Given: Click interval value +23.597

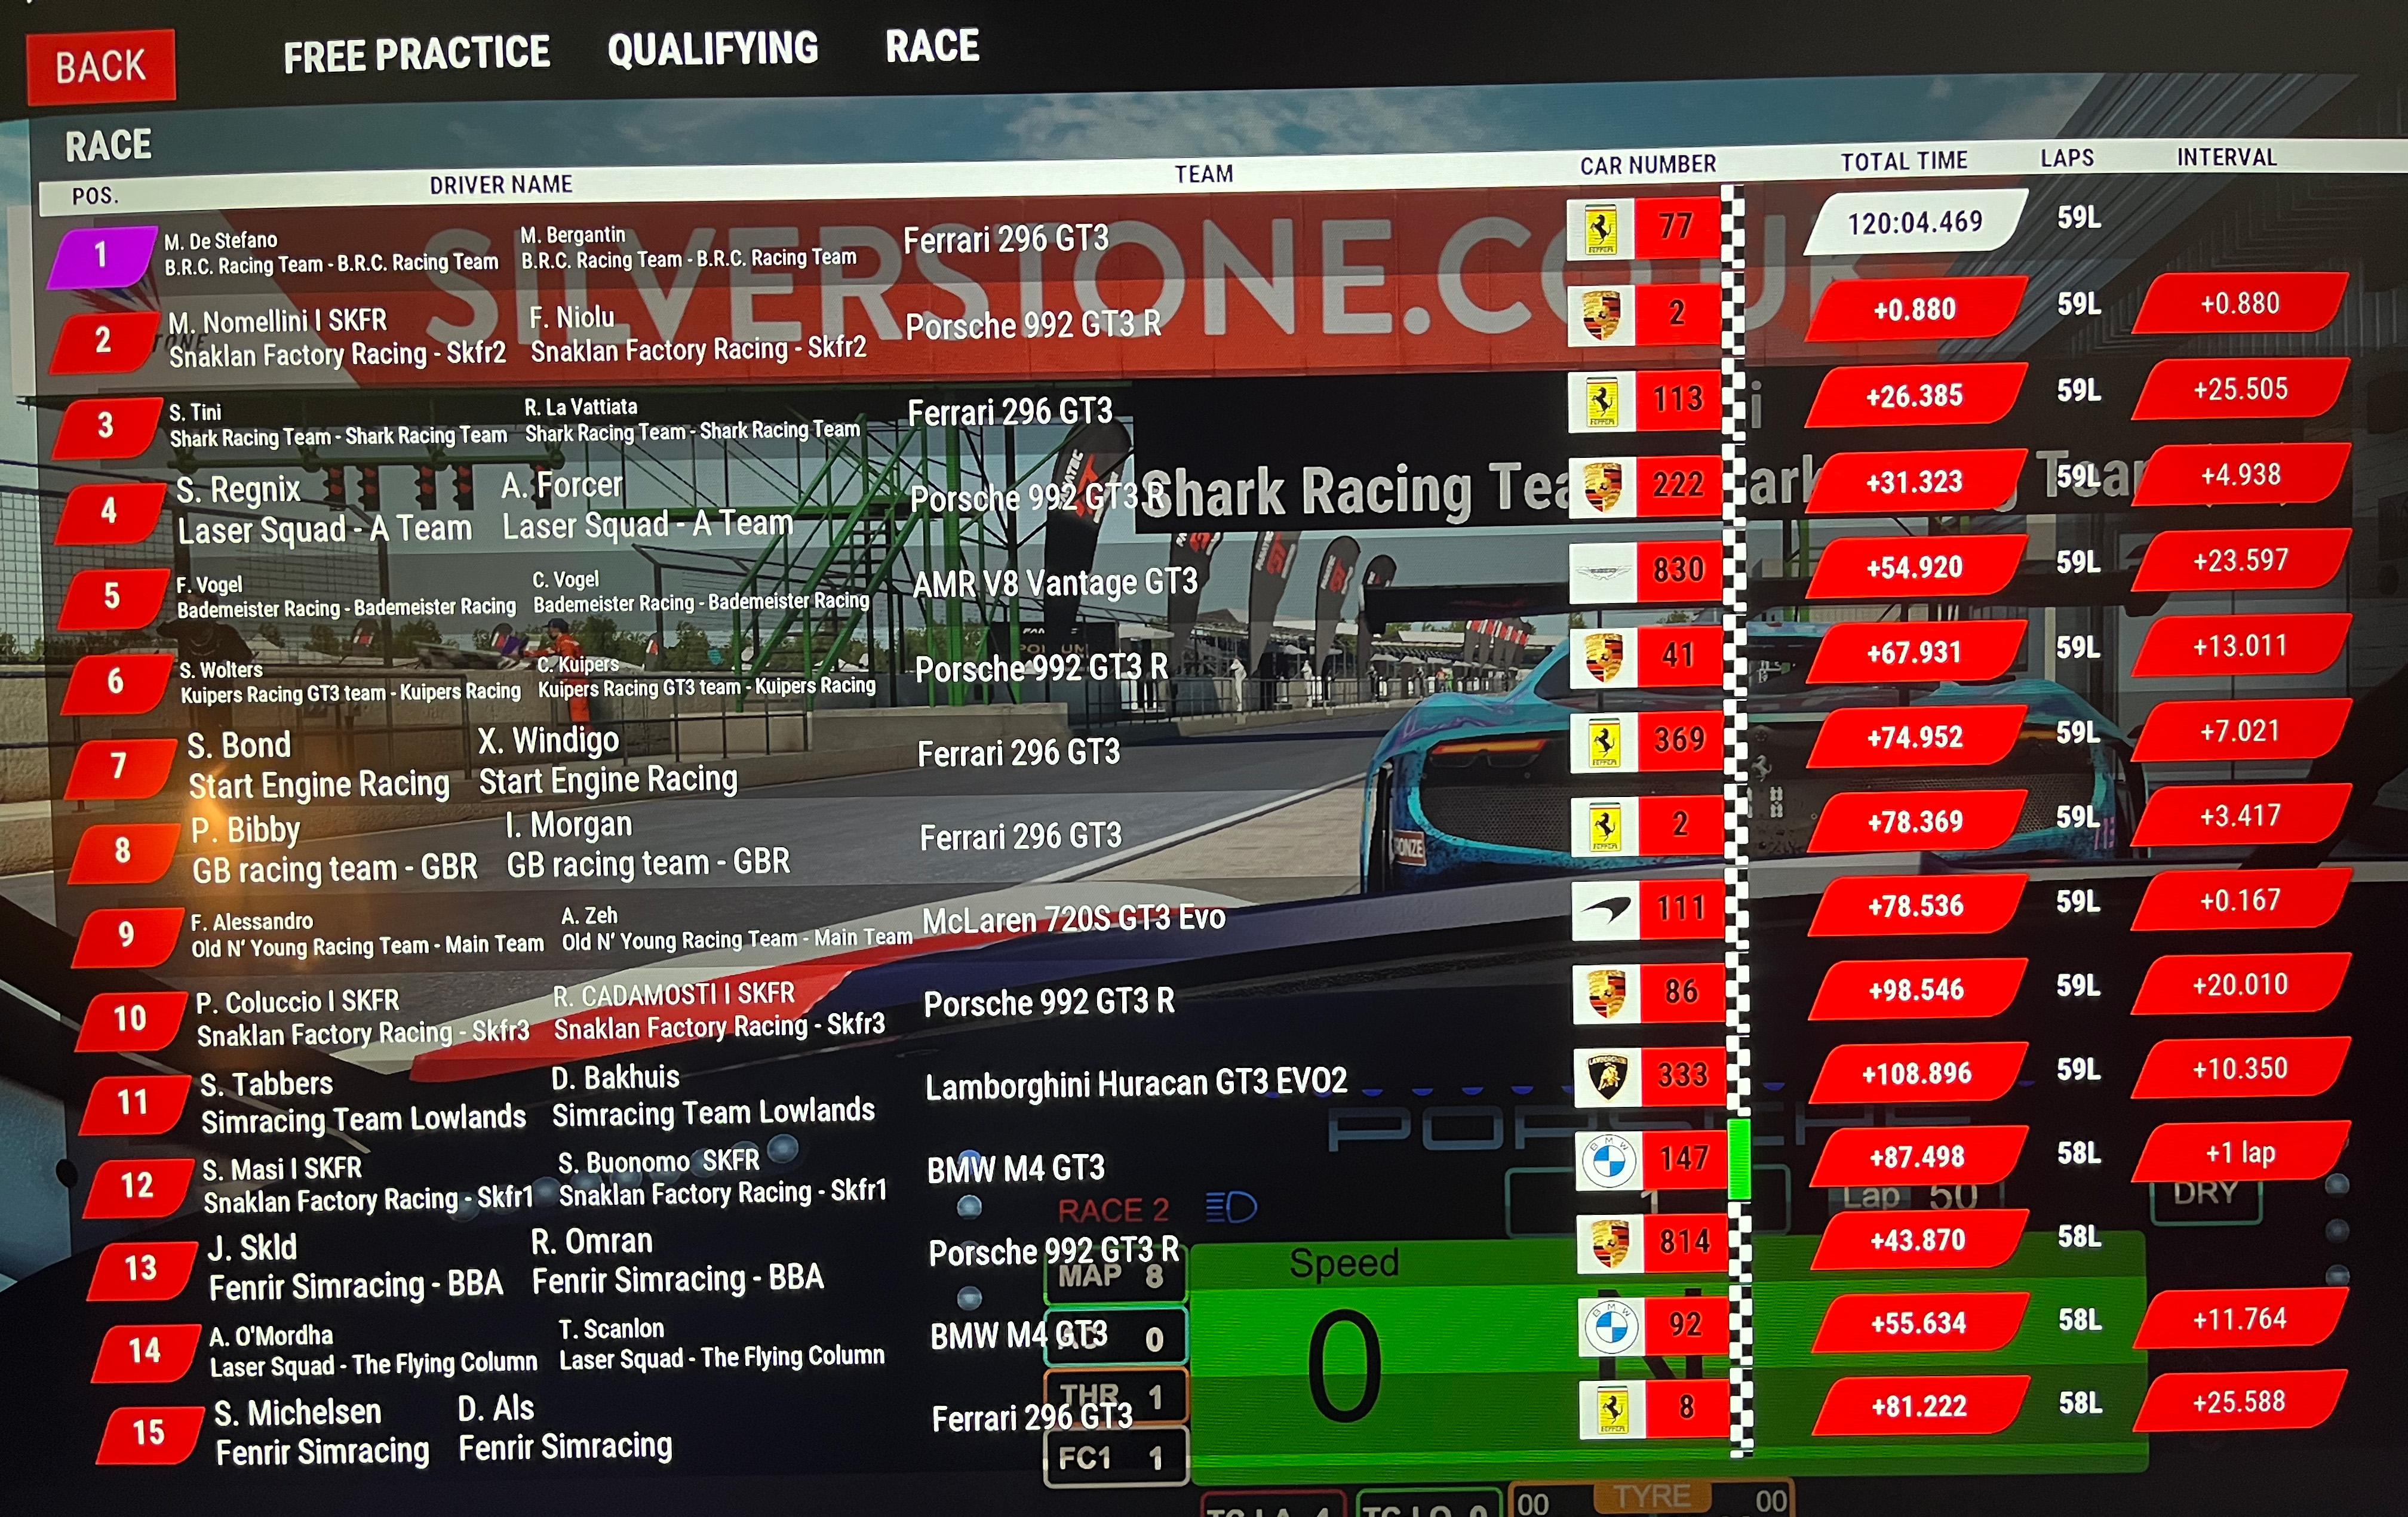Looking at the screenshot, I should (2241, 561).
